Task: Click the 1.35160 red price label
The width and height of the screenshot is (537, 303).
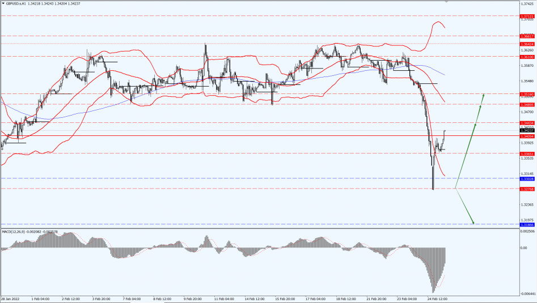Action: (x=527, y=94)
